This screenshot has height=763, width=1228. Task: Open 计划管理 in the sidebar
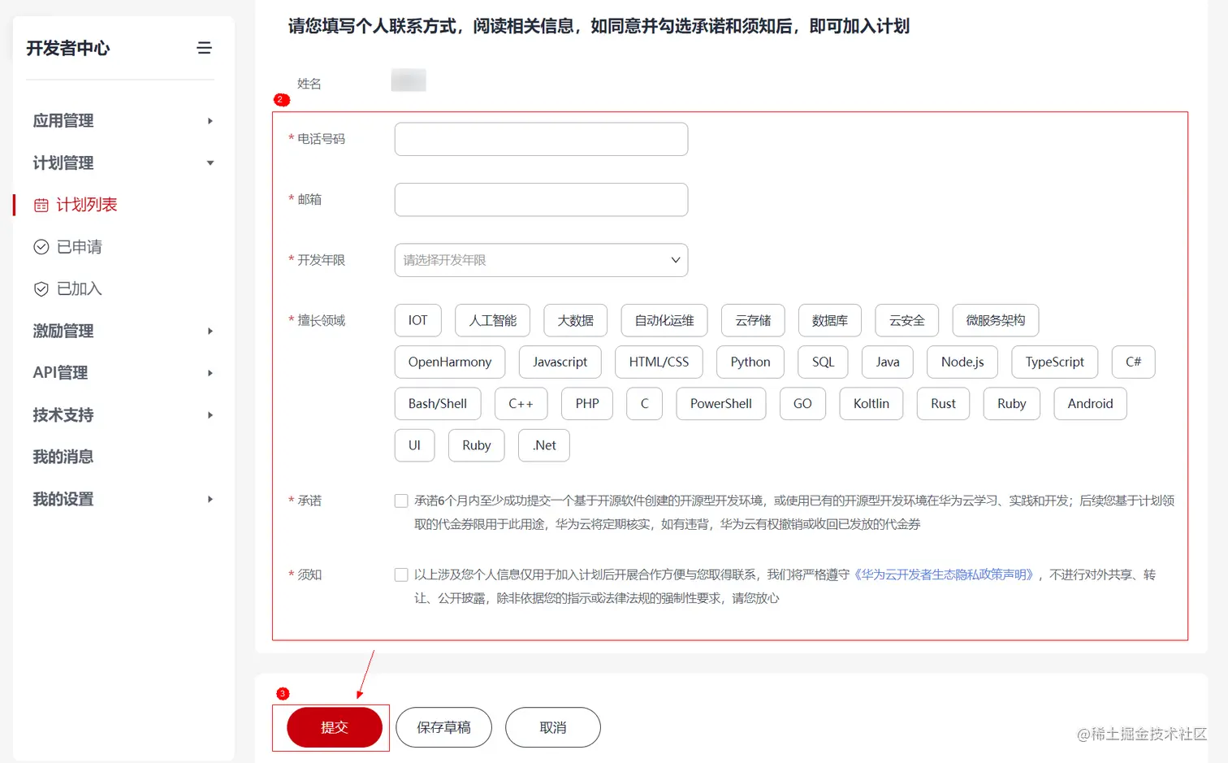pyautogui.click(x=63, y=163)
